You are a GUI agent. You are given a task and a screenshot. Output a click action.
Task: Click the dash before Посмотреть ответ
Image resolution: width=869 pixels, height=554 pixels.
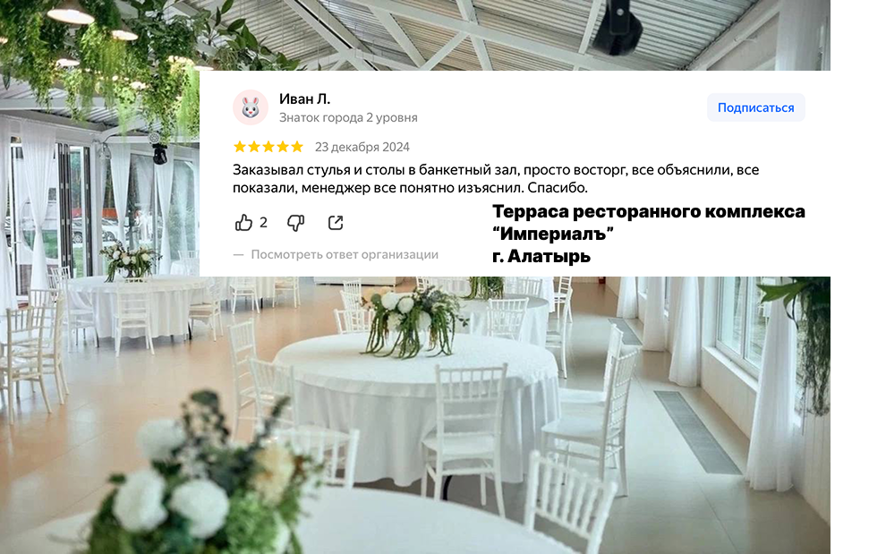click(x=238, y=255)
